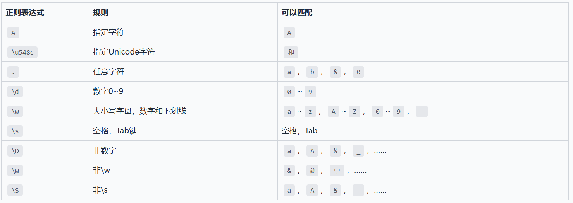The width and height of the screenshot is (573, 203).
Task: Click the dot regex code chip
Action: pos(13,72)
